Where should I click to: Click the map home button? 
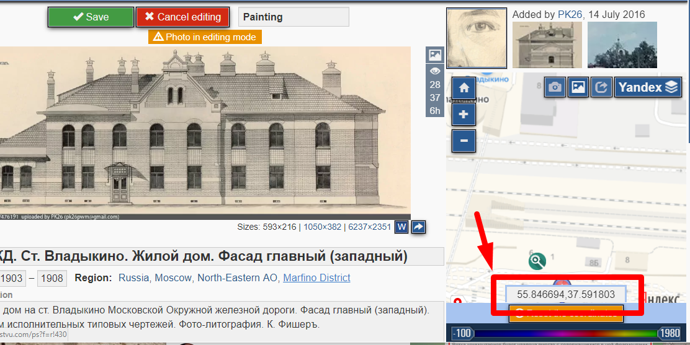[x=464, y=88]
